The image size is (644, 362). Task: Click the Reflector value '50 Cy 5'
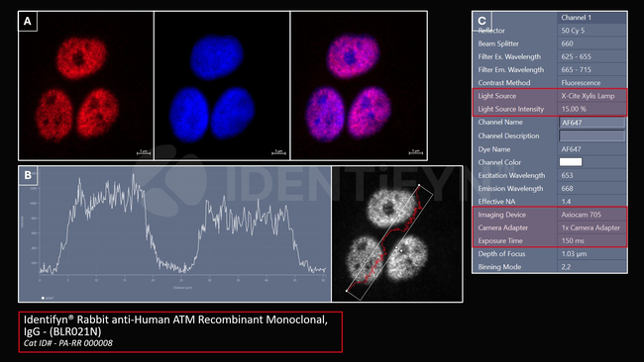pyautogui.click(x=573, y=31)
